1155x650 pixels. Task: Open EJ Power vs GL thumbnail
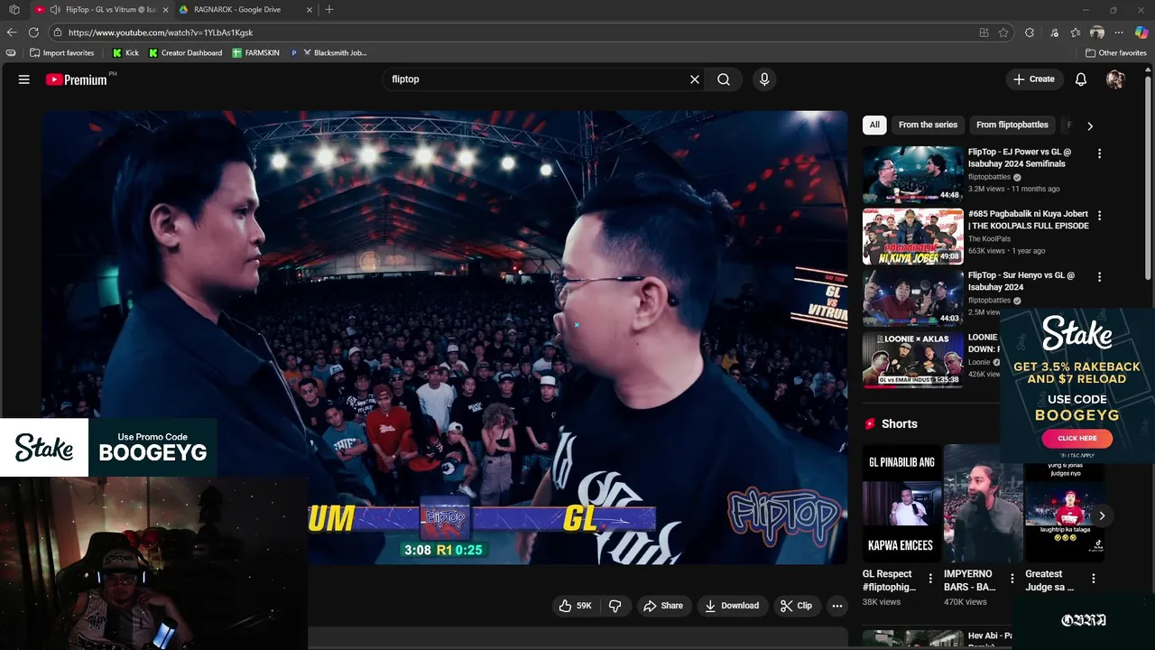[x=912, y=174]
